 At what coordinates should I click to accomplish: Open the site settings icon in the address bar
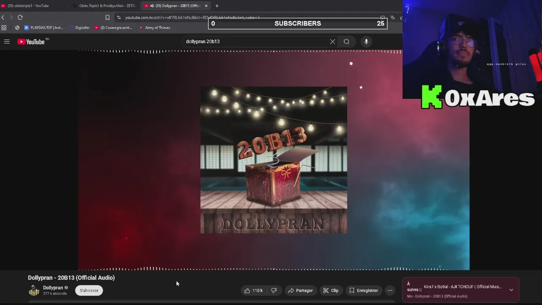pos(119,17)
